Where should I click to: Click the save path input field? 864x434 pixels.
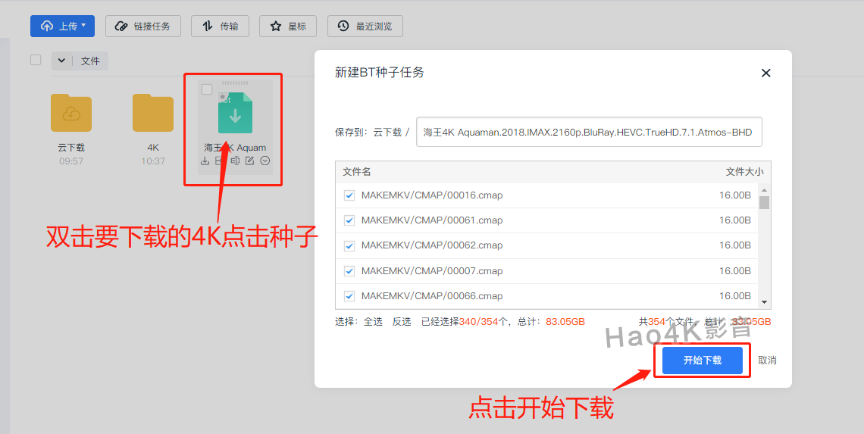coord(589,132)
